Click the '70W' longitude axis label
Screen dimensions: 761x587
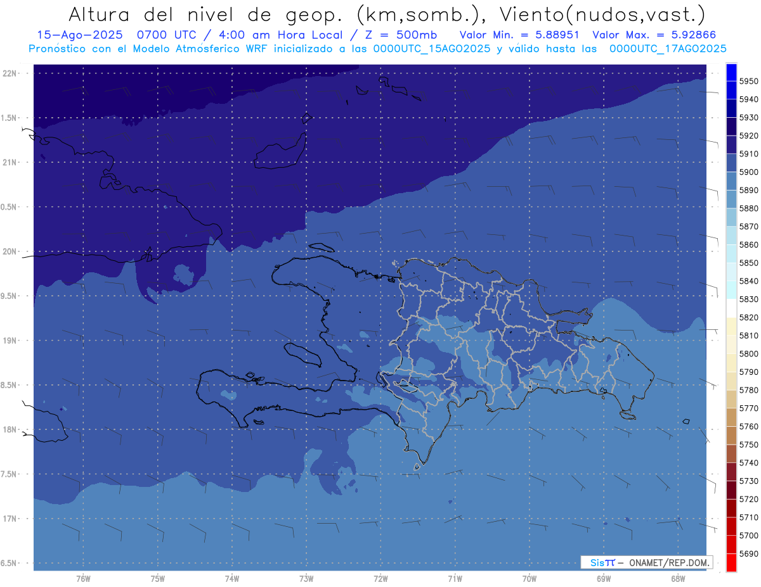click(x=530, y=579)
